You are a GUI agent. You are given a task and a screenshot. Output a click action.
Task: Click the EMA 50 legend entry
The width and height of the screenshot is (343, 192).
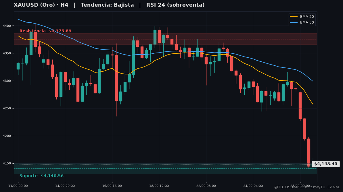[302, 22]
